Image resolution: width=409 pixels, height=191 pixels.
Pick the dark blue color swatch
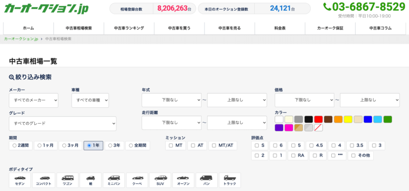(x=368, y=120)
